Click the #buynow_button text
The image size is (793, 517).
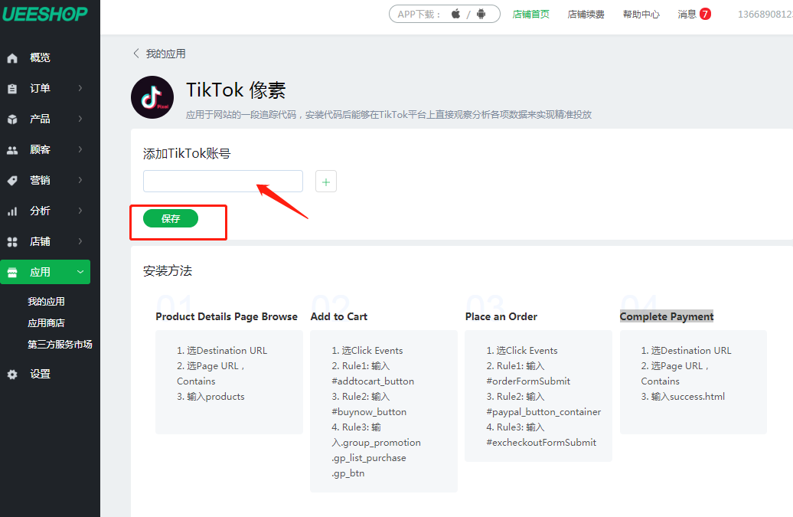pos(369,412)
